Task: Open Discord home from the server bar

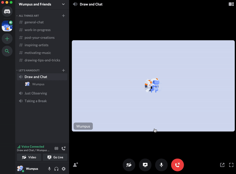Action: click(7, 11)
